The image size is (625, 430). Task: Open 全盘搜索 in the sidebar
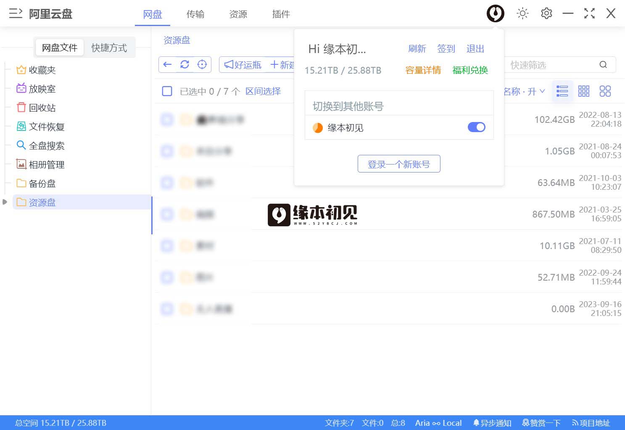pyautogui.click(x=40, y=146)
